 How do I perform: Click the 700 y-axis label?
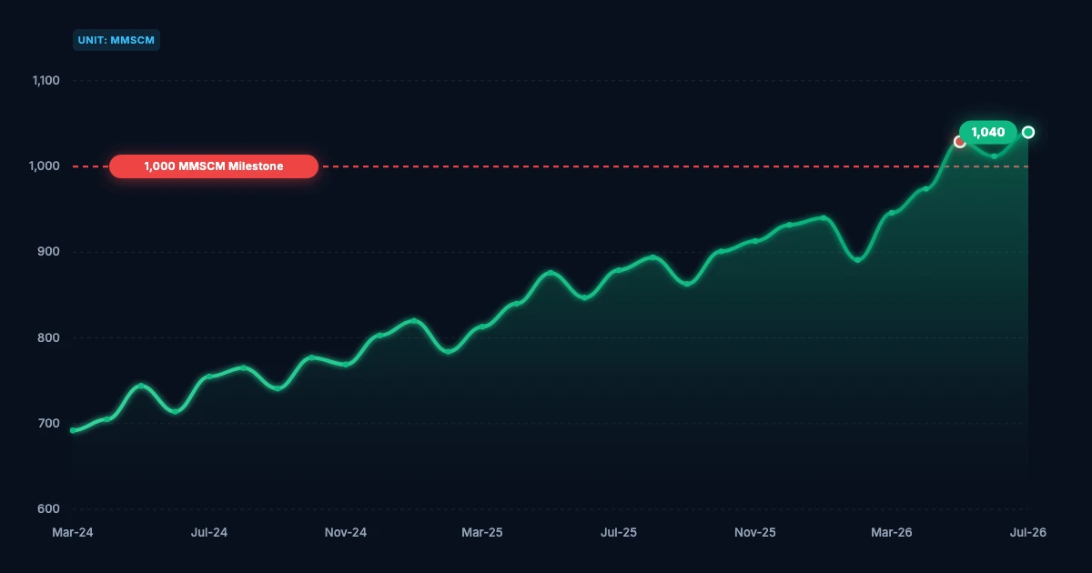click(x=49, y=424)
